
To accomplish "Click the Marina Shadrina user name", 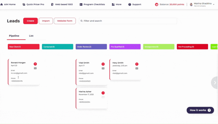I will point(203,4).
